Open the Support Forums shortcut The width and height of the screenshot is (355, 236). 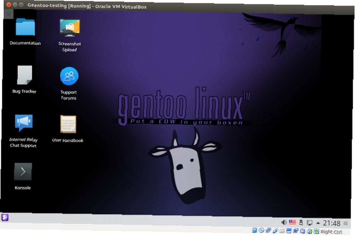pos(69,76)
